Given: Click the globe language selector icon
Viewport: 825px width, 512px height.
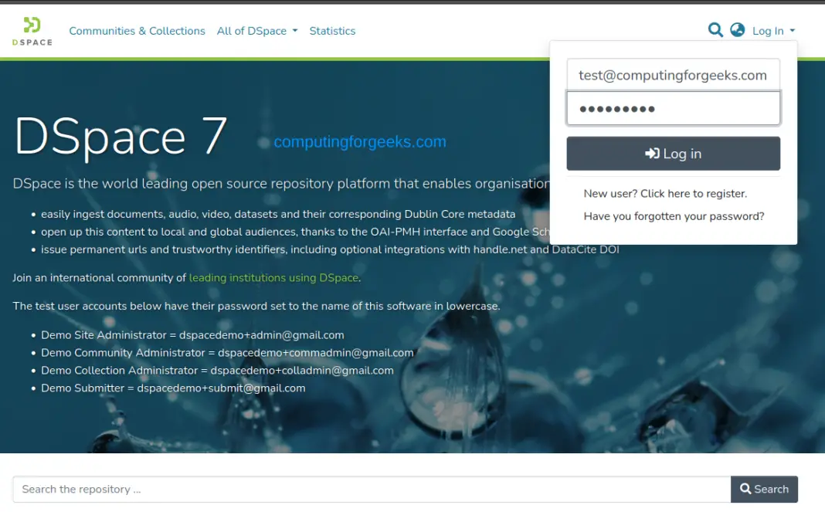Looking at the screenshot, I should click(737, 30).
